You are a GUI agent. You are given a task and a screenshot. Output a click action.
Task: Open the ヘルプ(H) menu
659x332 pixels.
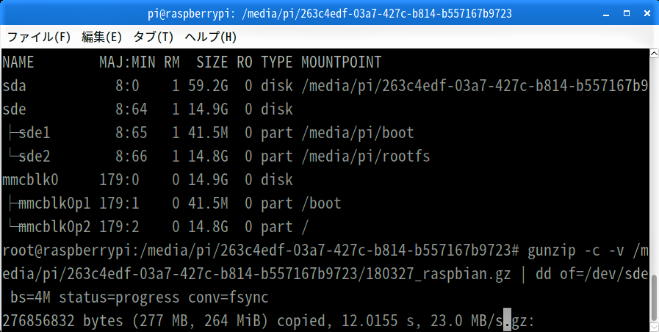(211, 37)
